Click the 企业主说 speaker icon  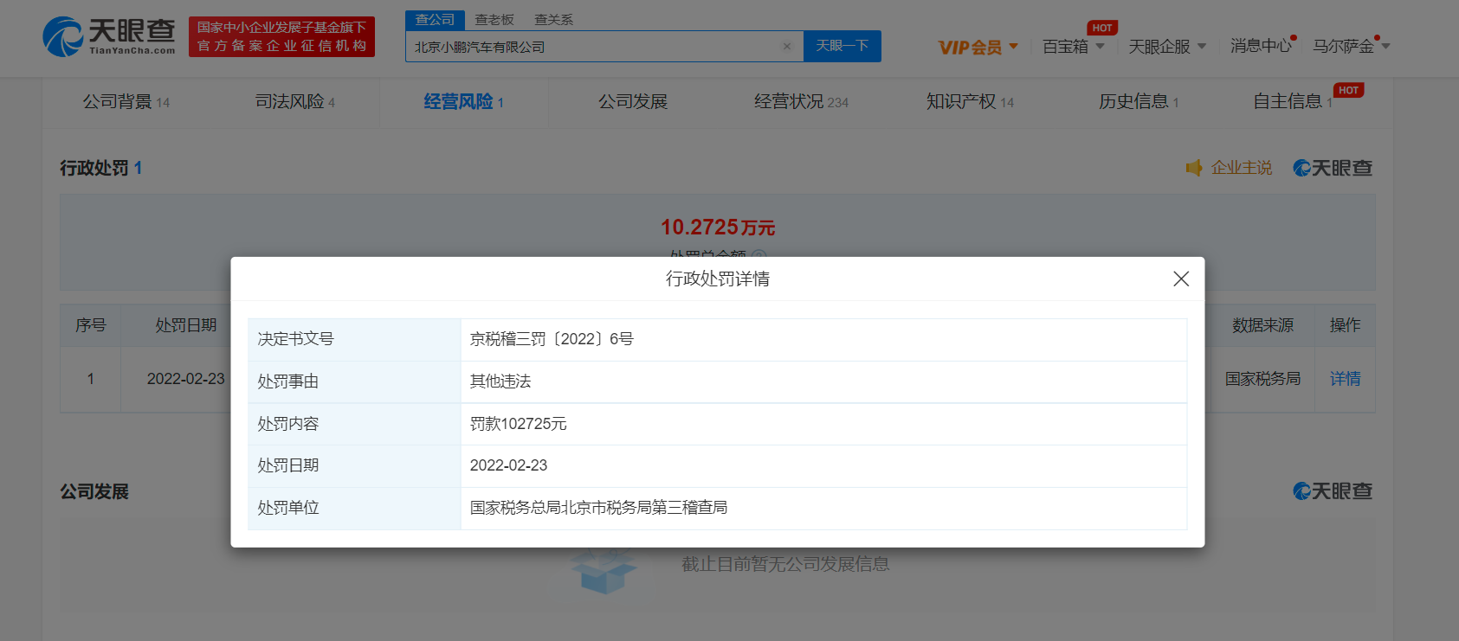point(1194,168)
